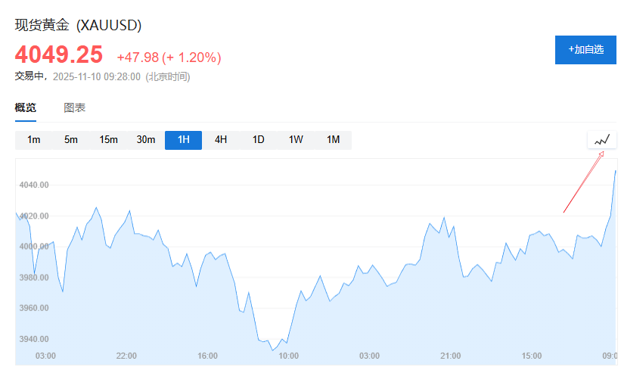Click the active 1H timeframe button
The image size is (621, 367).
point(184,140)
